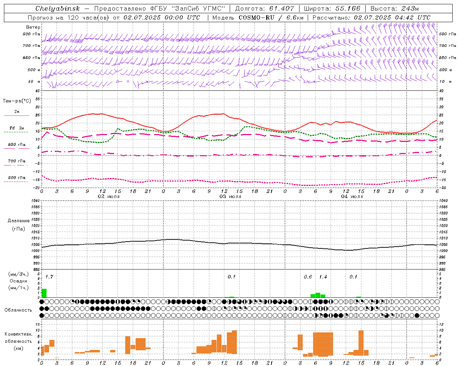
Task: Click the 'Модель COSMO-RU / 6.6км' model label
Action: coord(258,18)
